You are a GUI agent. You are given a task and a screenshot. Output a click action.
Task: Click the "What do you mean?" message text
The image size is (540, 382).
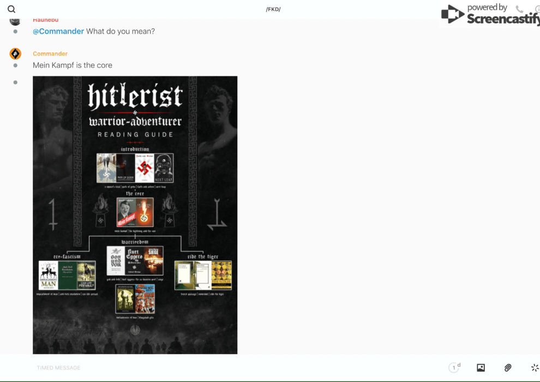[x=121, y=32]
